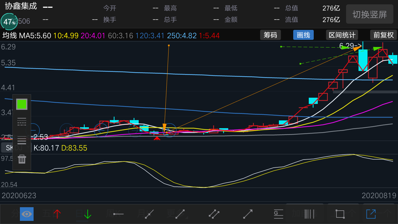
Task: Click 10:4.99 moving average value
Action: pyautogui.click(x=66, y=35)
